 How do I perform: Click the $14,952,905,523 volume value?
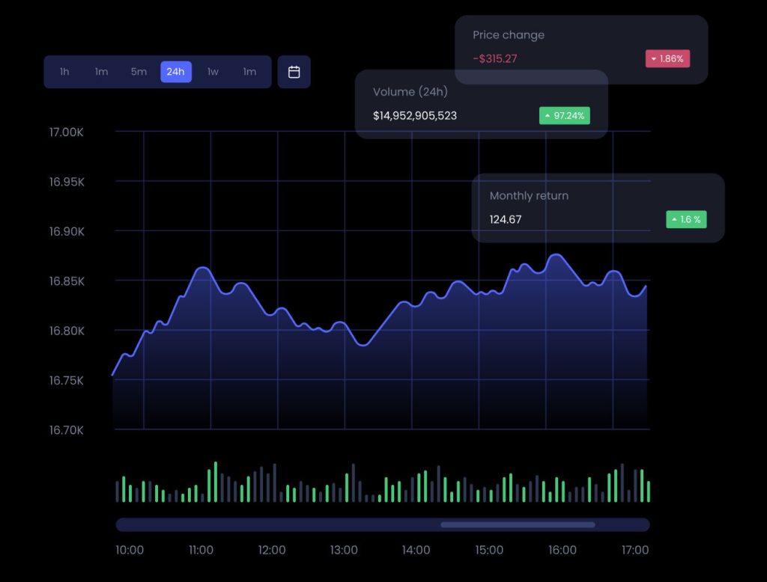pyautogui.click(x=415, y=116)
